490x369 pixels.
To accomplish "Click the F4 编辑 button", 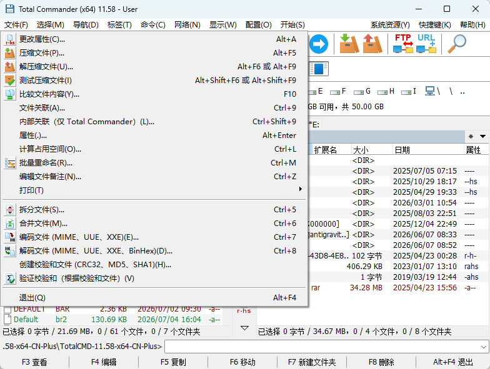I will click(104, 362).
